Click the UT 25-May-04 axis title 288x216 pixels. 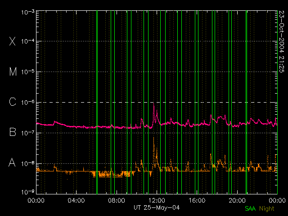tap(157, 208)
